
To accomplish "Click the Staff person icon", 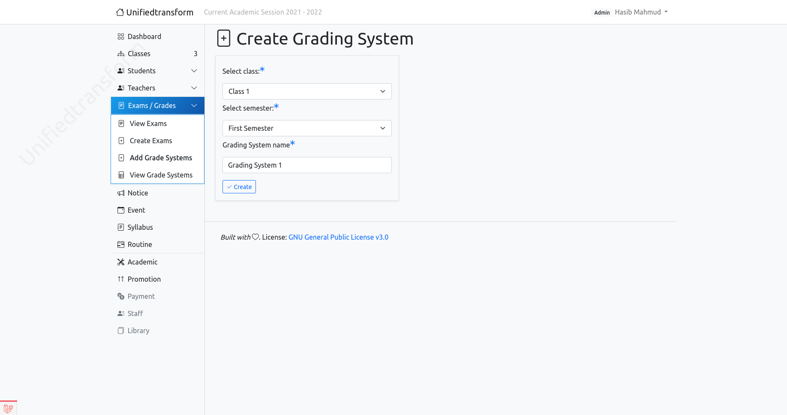I will pos(121,313).
